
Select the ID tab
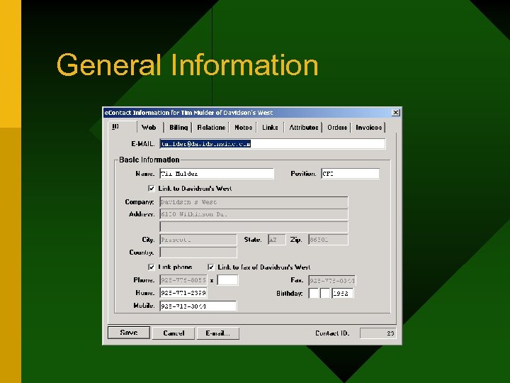tap(123, 127)
